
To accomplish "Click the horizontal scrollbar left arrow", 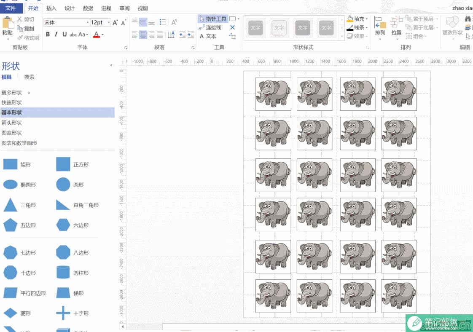I will 123,327.
